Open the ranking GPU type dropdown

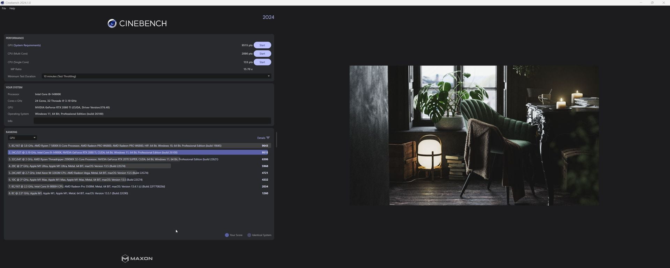(22, 138)
